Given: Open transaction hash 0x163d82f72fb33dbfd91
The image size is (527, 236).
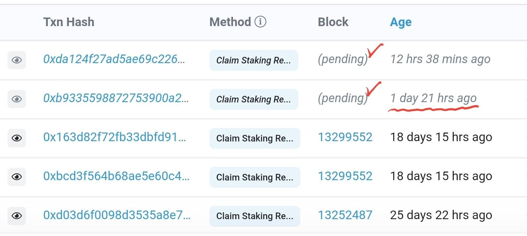Looking at the screenshot, I should (114, 137).
